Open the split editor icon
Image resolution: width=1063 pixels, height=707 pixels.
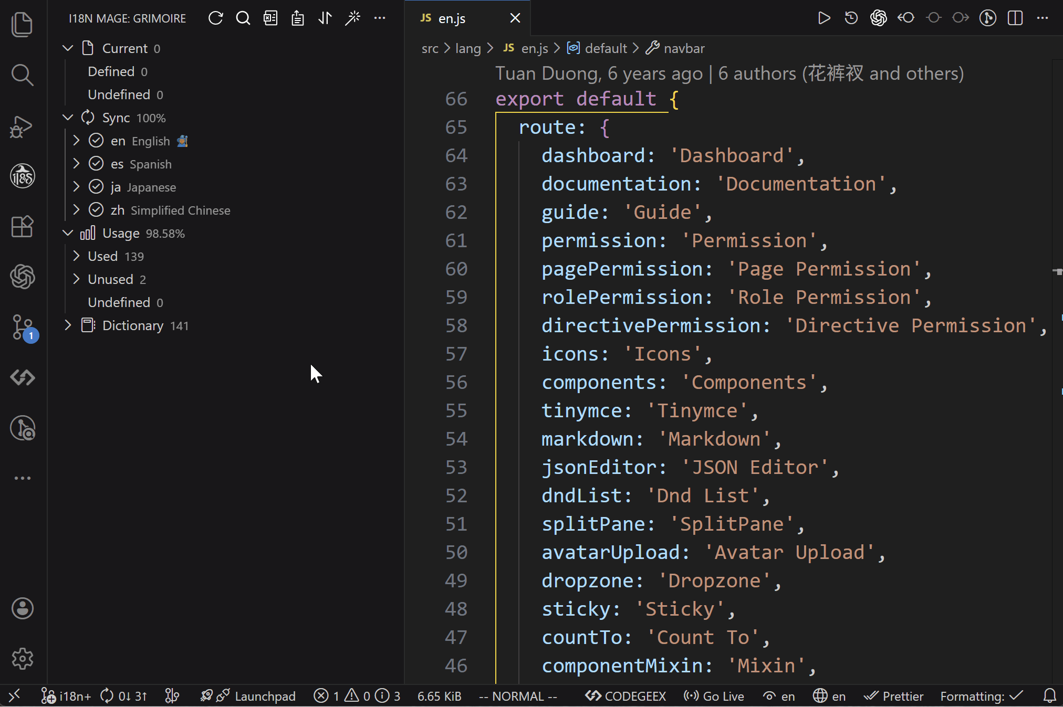[1015, 17]
